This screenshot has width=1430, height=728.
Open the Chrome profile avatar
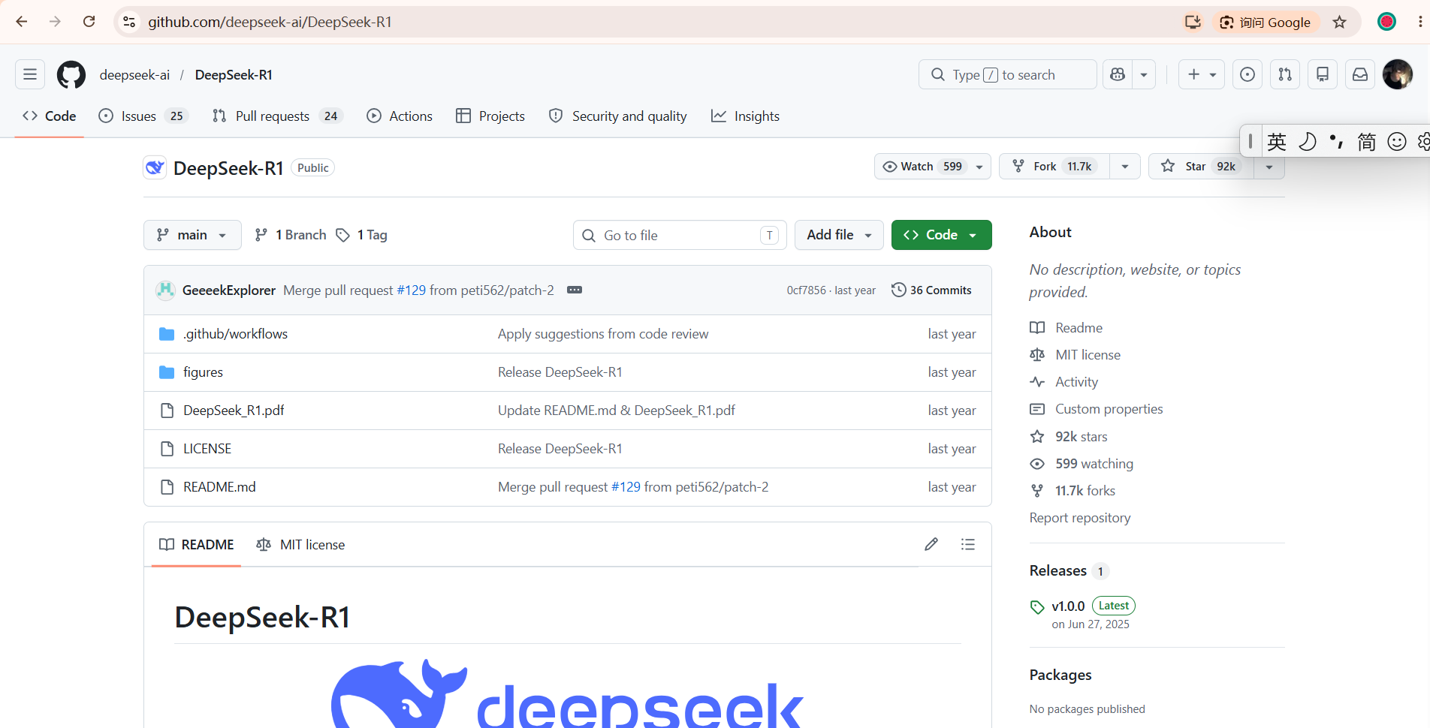1386,22
